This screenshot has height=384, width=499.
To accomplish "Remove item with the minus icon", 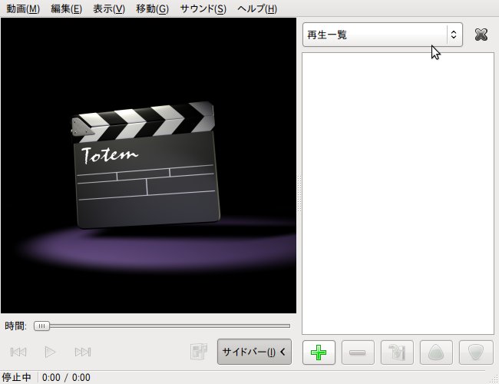I will click(358, 353).
